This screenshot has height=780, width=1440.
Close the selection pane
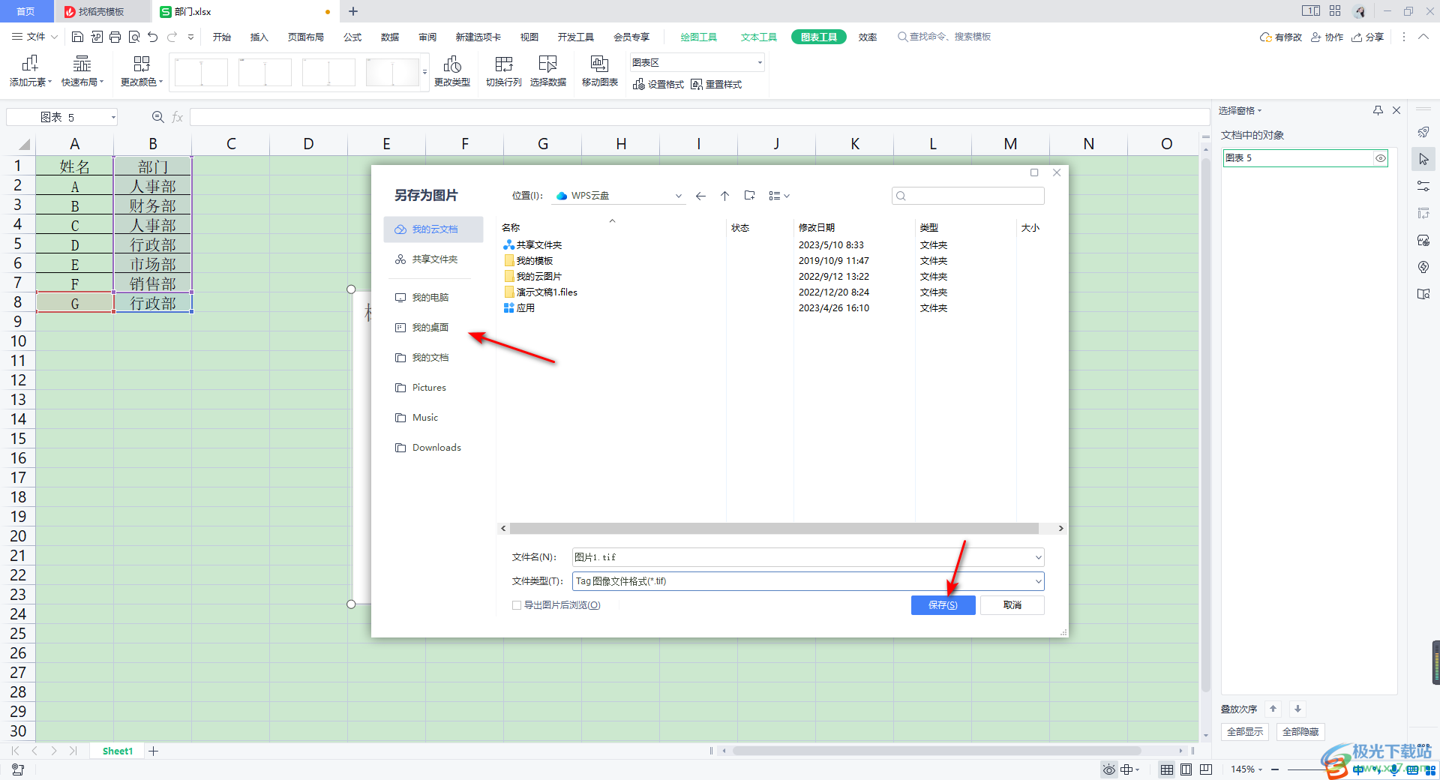point(1396,110)
